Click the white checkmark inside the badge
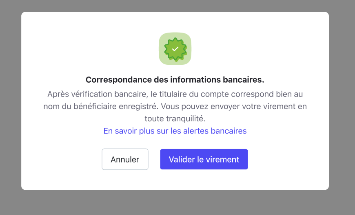 click(x=175, y=49)
